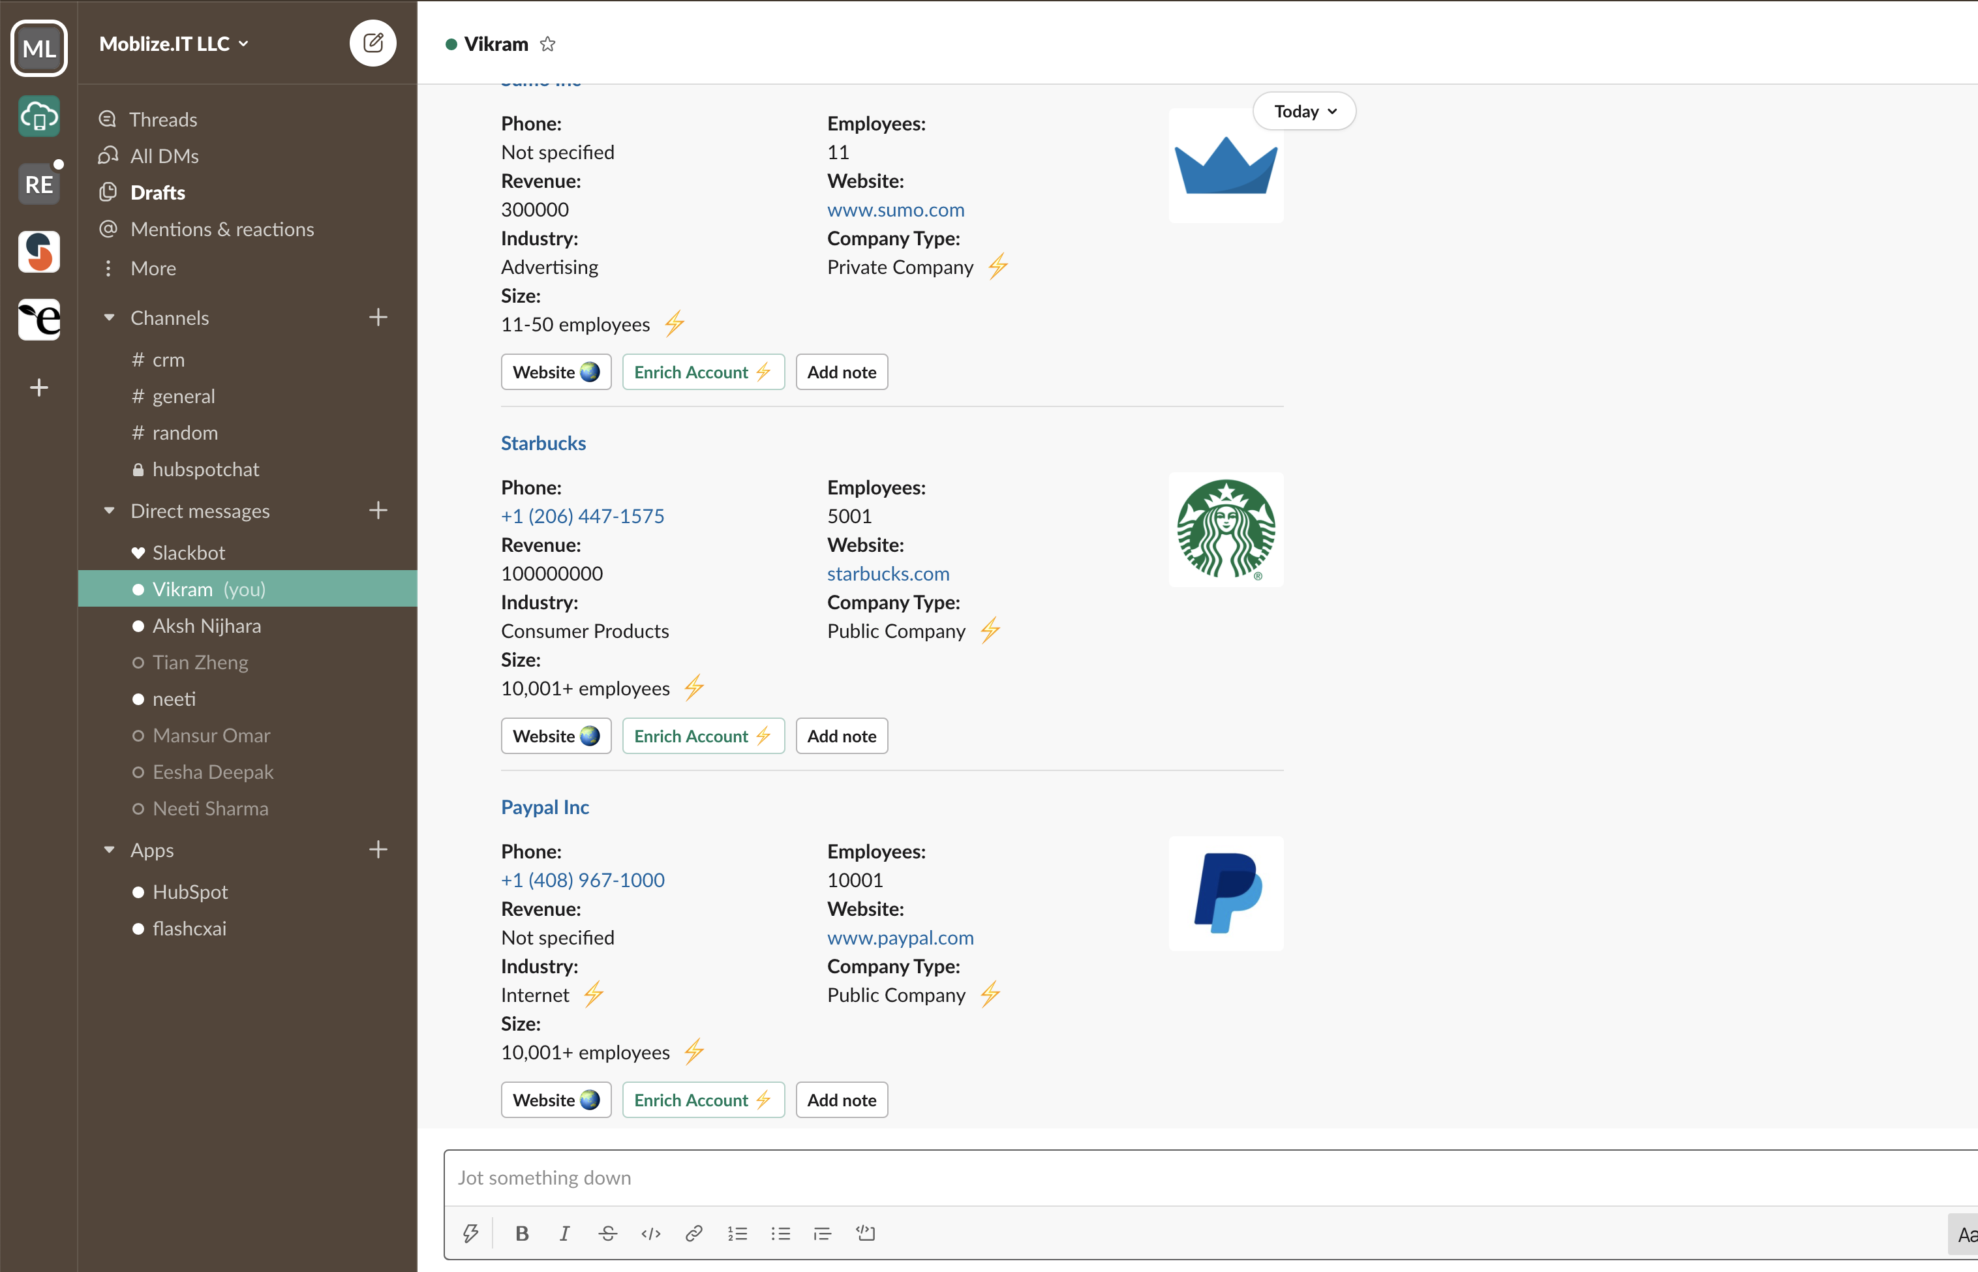Open the #general channel
The width and height of the screenshot is (1978, 1272).
(x=183, y=397)
